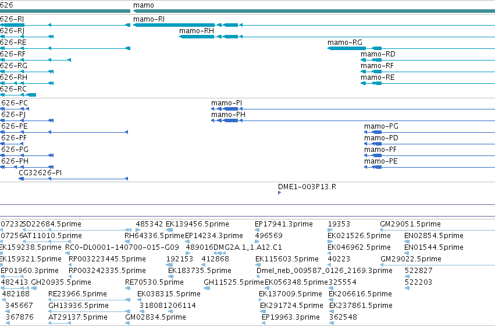Image resolution: width=495 pixels, height=326 pixels.
Task: Click the mamo-PF label
Action: 380,150
